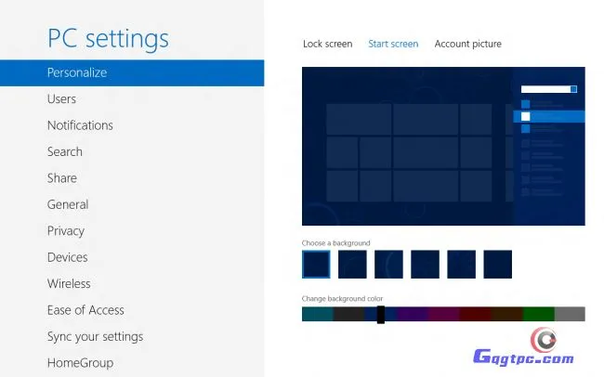The width and height of the screenshot is (604, 377).
Task: Select the Start screen tab
Action: point(393,44)
